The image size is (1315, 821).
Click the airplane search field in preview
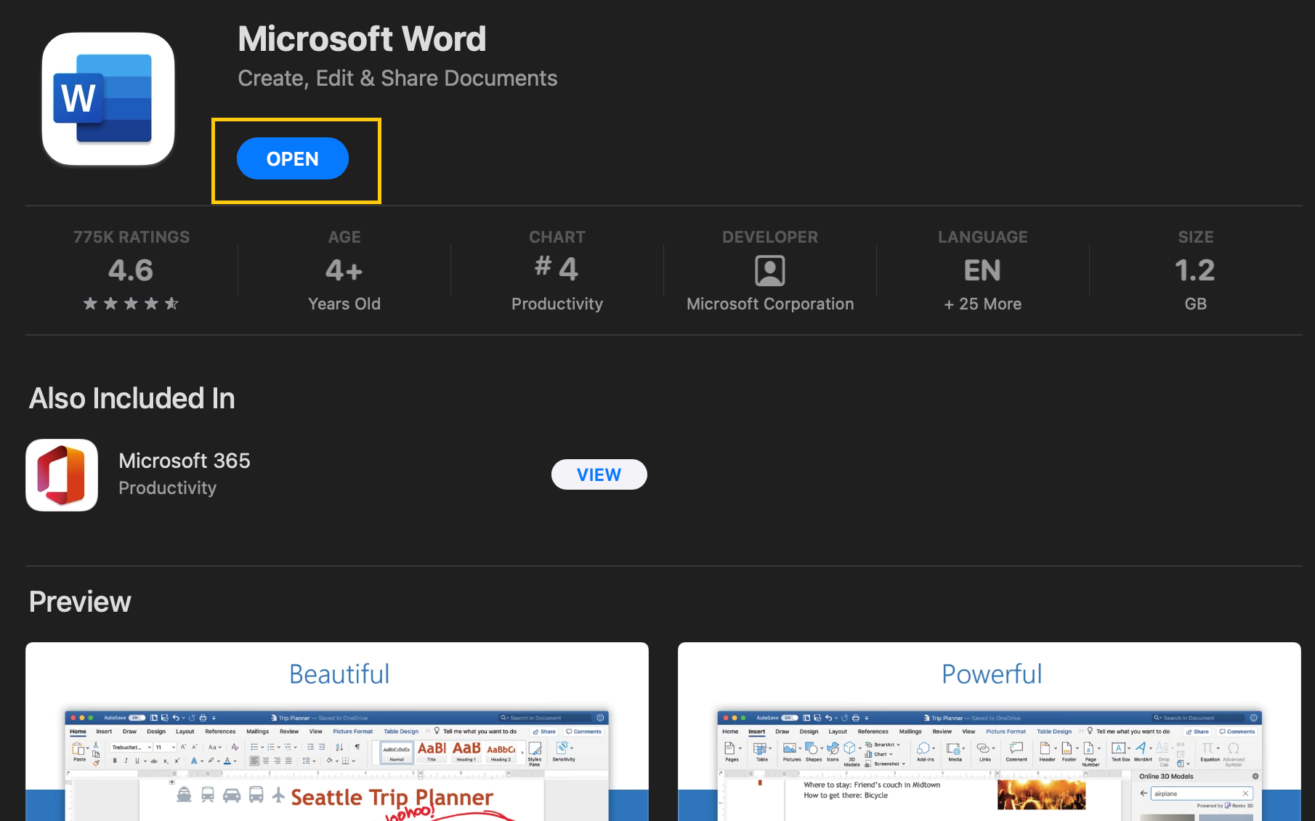pos(1202,793)
